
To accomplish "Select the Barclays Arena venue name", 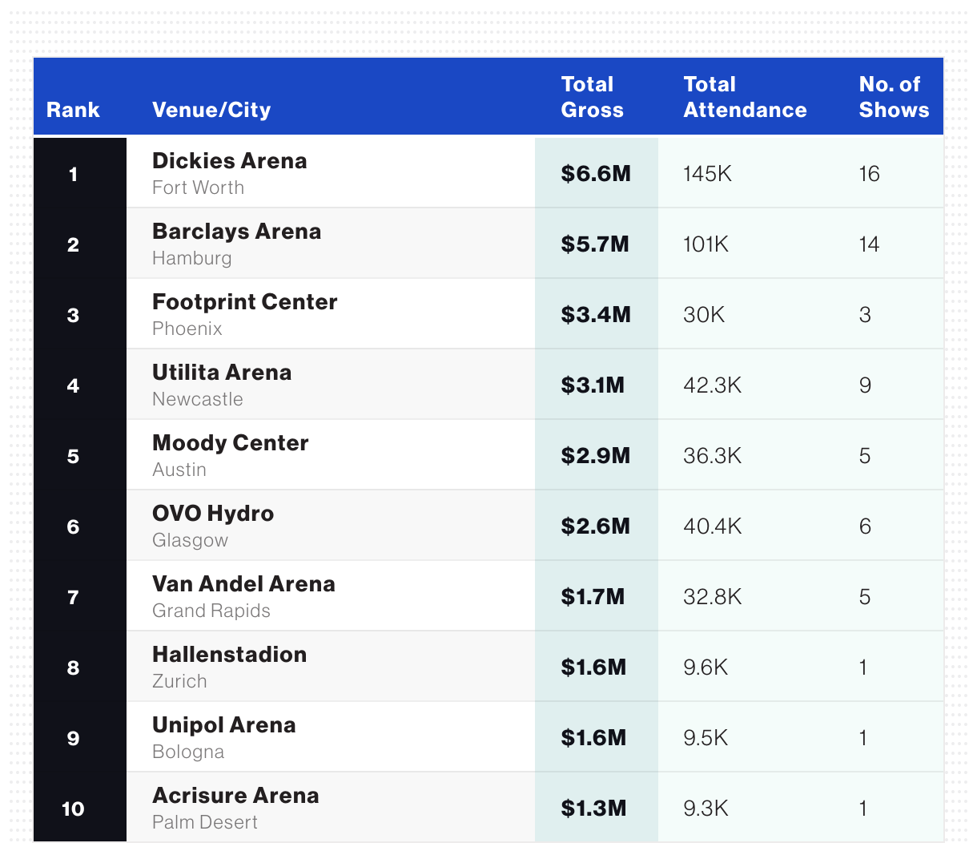I will [x=236, y=232].
